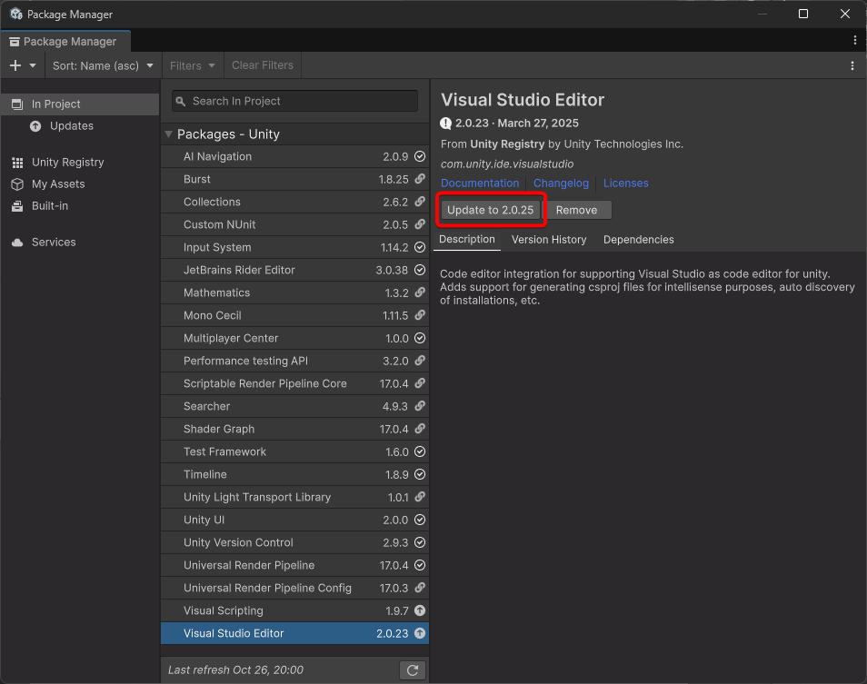Click the plus icon to add package
The width and height of the screenshot is (867, 684).
[x=15, y=65]
